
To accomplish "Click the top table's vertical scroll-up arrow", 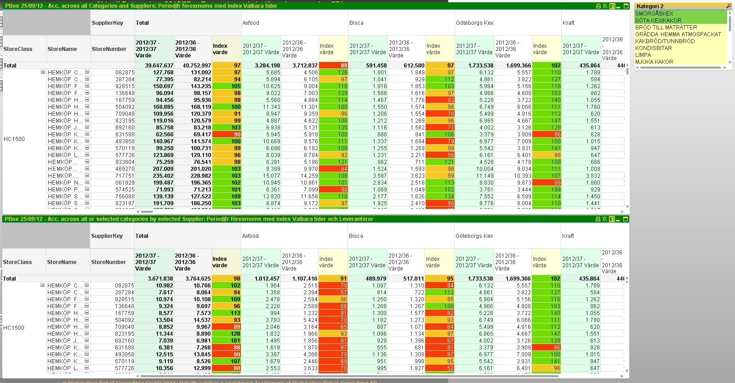I will point(627,64).
